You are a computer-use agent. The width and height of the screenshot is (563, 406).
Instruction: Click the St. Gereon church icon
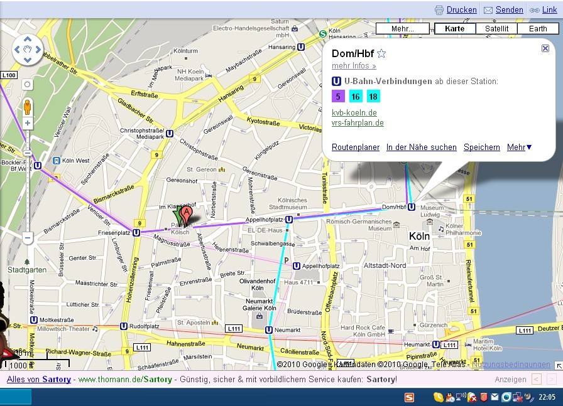pyautogui.click(x=222, y=169)
